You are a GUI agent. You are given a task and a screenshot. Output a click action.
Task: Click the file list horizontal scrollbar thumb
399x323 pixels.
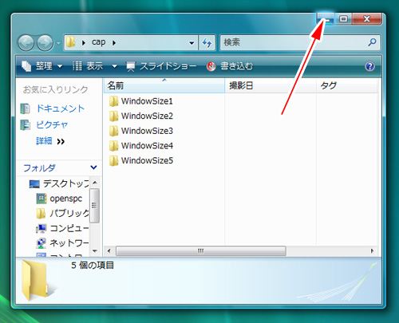(x=201, y=250)
